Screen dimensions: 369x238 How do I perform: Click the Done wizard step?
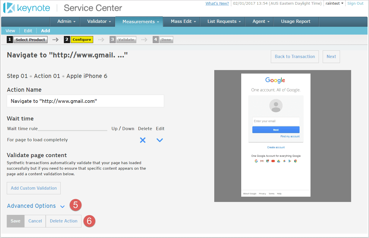166,40
